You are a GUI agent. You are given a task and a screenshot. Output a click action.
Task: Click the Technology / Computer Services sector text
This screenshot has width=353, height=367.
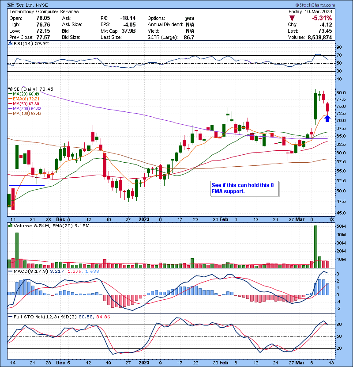coord(44,11)
